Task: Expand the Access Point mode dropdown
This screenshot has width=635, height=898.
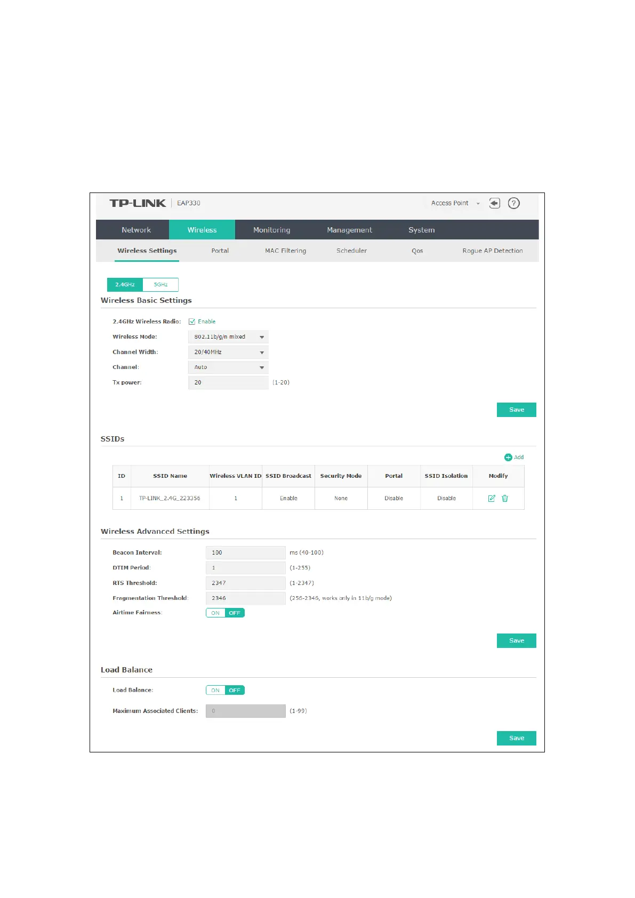Action: 455,203
